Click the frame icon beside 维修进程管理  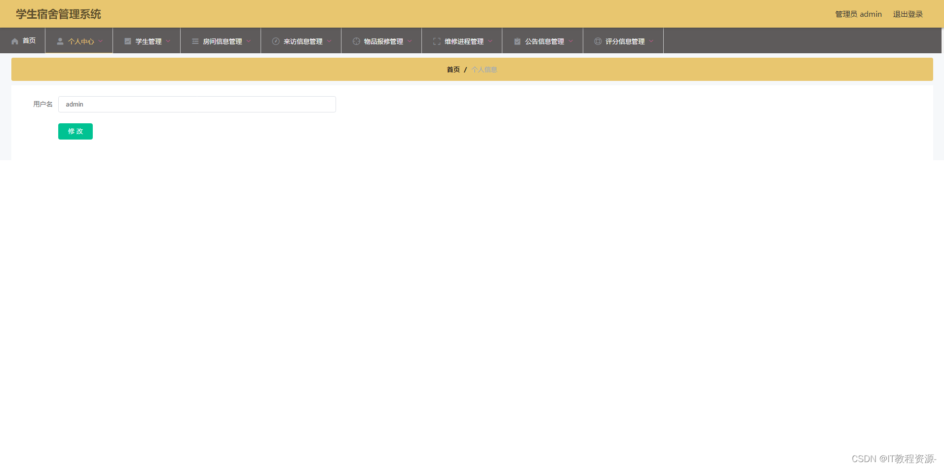point(437,41)
